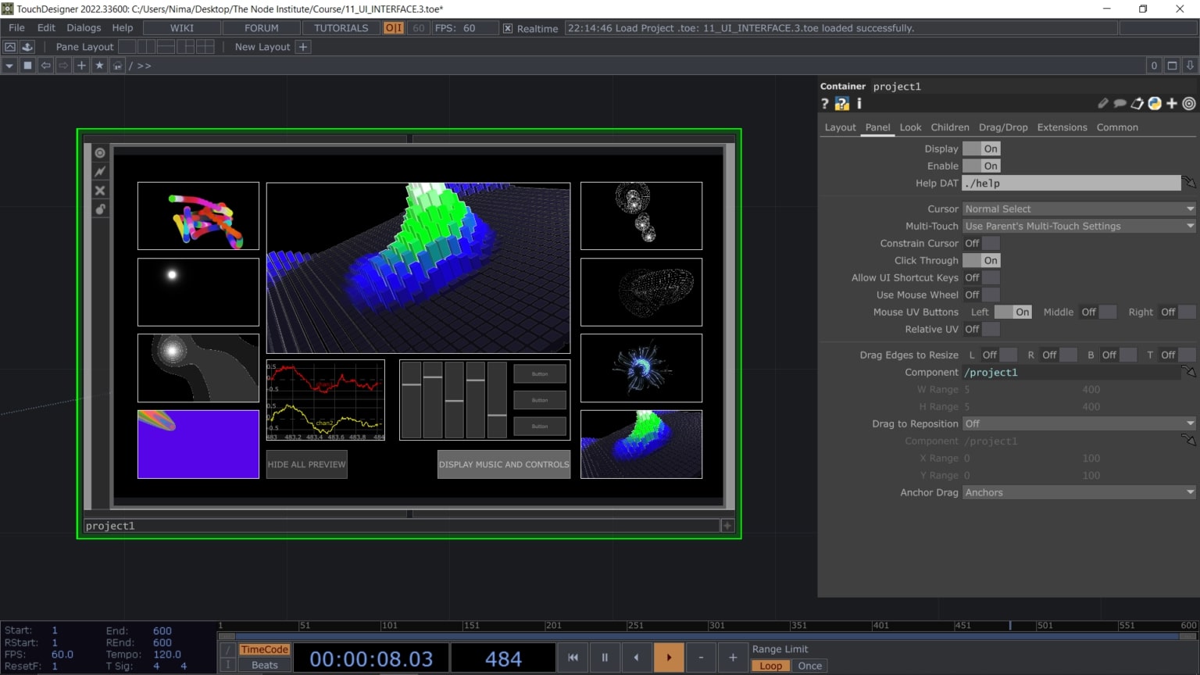This screenshot has height=675, width=1200.
Task: Open the Anchor Drag Anchors dropdown
Action: click(x=1078, y=492)
